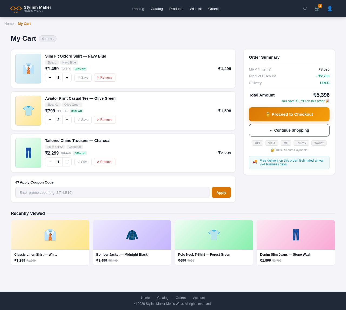Open the wishlist heart icon in header
This screenshot has width=346, height=310.
(305, 9)
